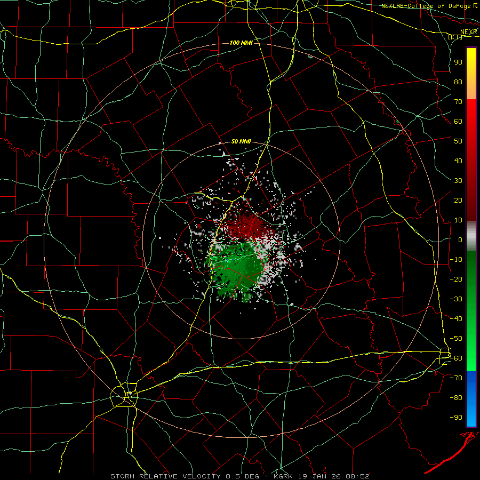Click the 10 value on velocity scale

point(458,220)
